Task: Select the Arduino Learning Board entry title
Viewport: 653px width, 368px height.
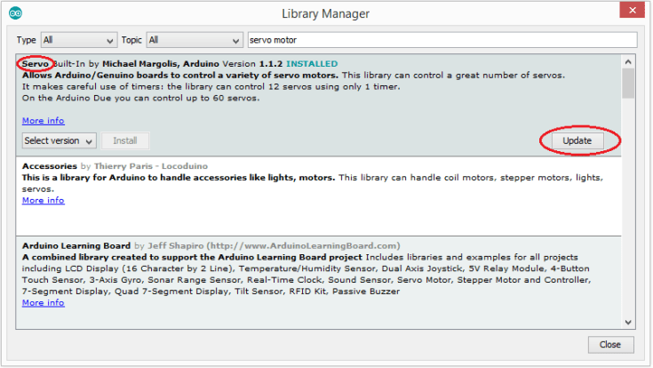Action: point(76,246)
